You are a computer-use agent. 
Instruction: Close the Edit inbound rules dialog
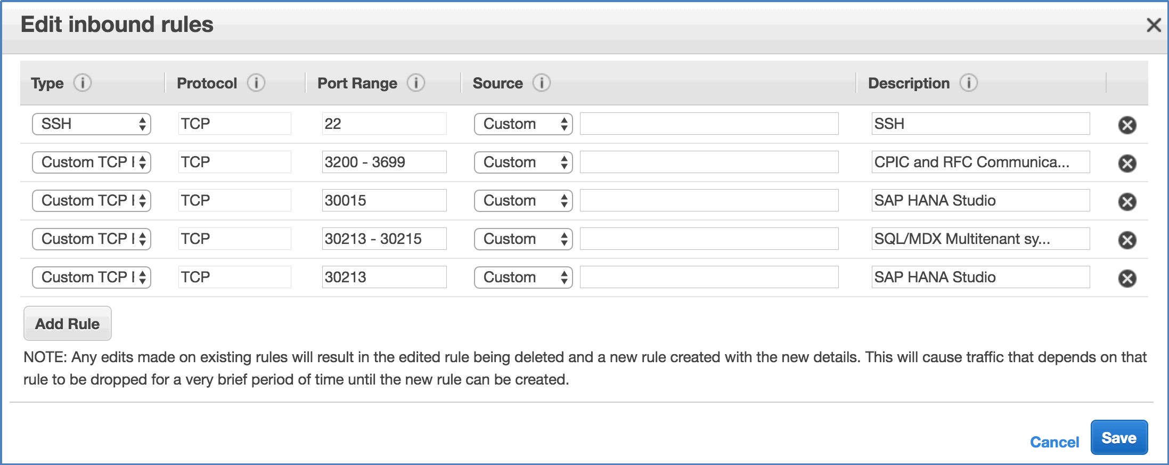click(1154, 25)
